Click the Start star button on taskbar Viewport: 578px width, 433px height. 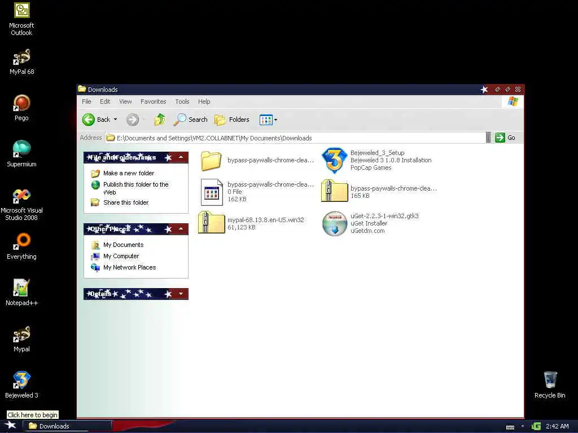[10, 425]
